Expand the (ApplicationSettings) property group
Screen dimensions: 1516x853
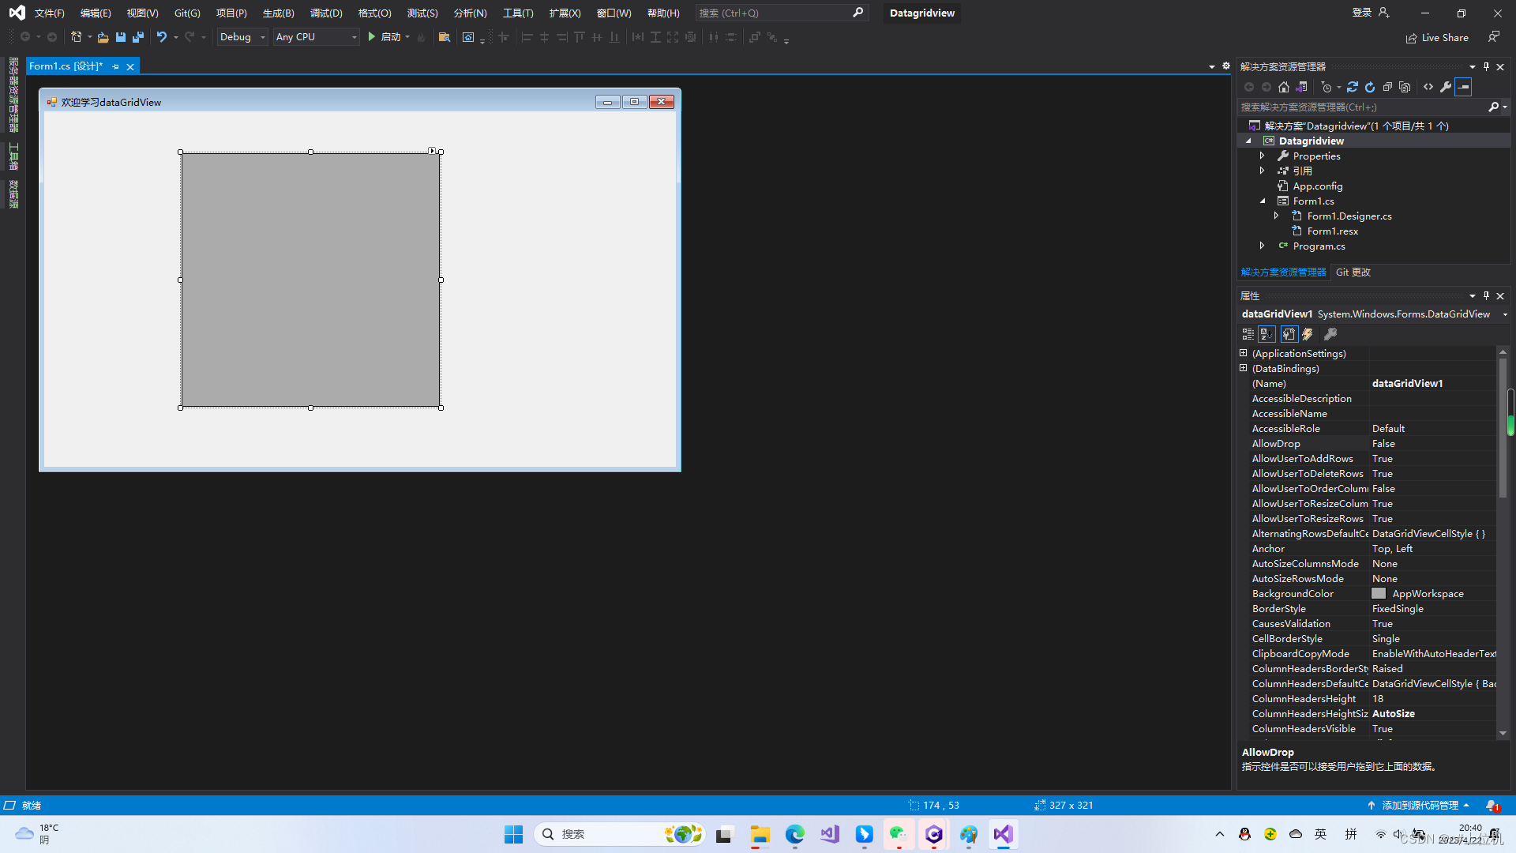(x=1244, y=353)
